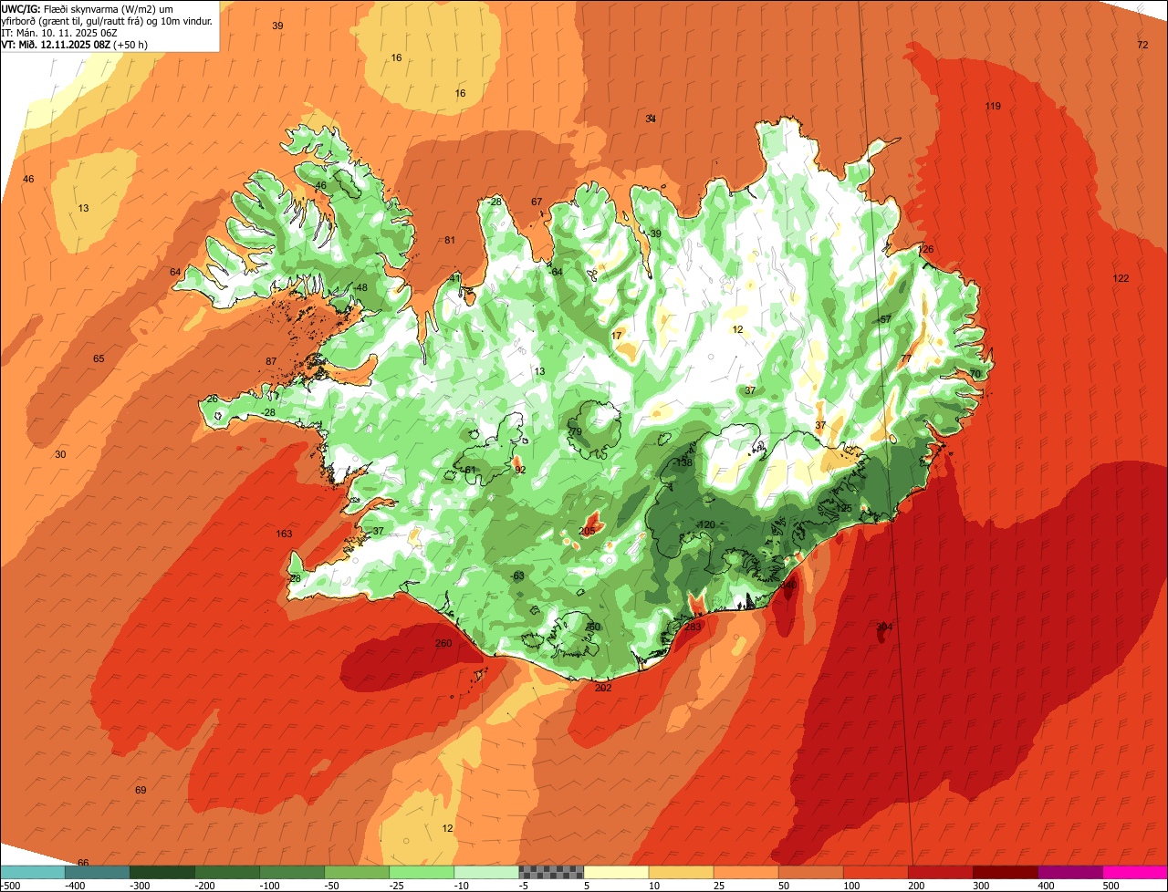The width and height of the screenshot is (1168, 892).
Task: Pick the -50 to -25 legend swatch
Action: pos(357,871)
